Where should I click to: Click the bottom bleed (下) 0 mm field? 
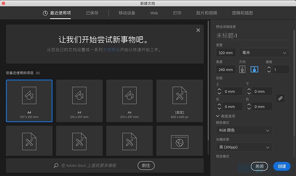pyautogui.click(x=262, y=92)
